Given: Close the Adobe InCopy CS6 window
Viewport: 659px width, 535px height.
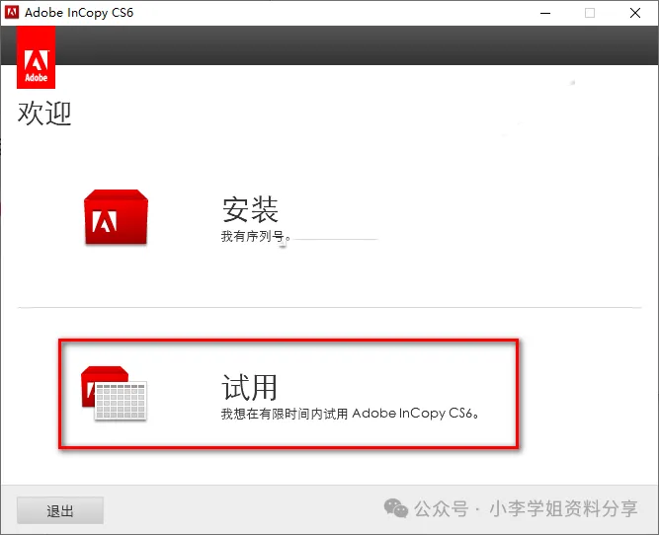Looking at the screenshot, I should point(635,13).
